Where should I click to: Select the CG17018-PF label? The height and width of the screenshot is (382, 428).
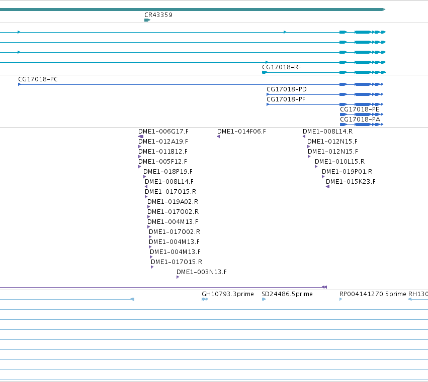286,99
